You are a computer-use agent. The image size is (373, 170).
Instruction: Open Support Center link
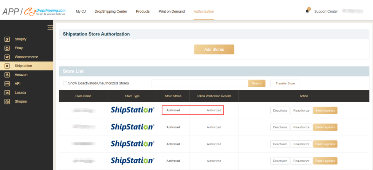pos(326,11)
